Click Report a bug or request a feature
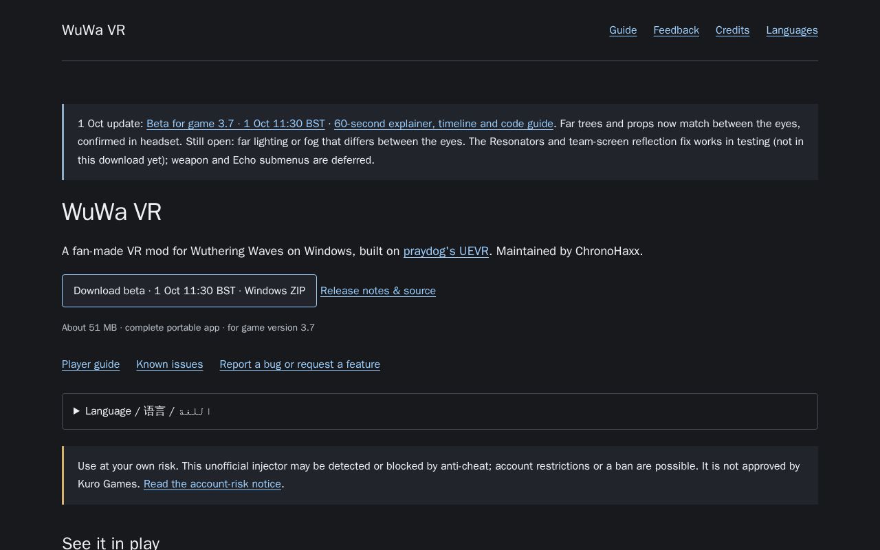Viewport: 880px width, 550px height. coord(300,364)
